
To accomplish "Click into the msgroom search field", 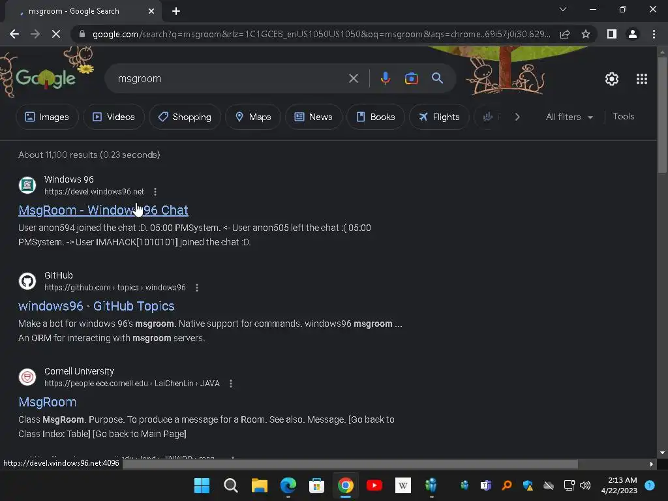I will pyautogui.click(x=230, y=78).
